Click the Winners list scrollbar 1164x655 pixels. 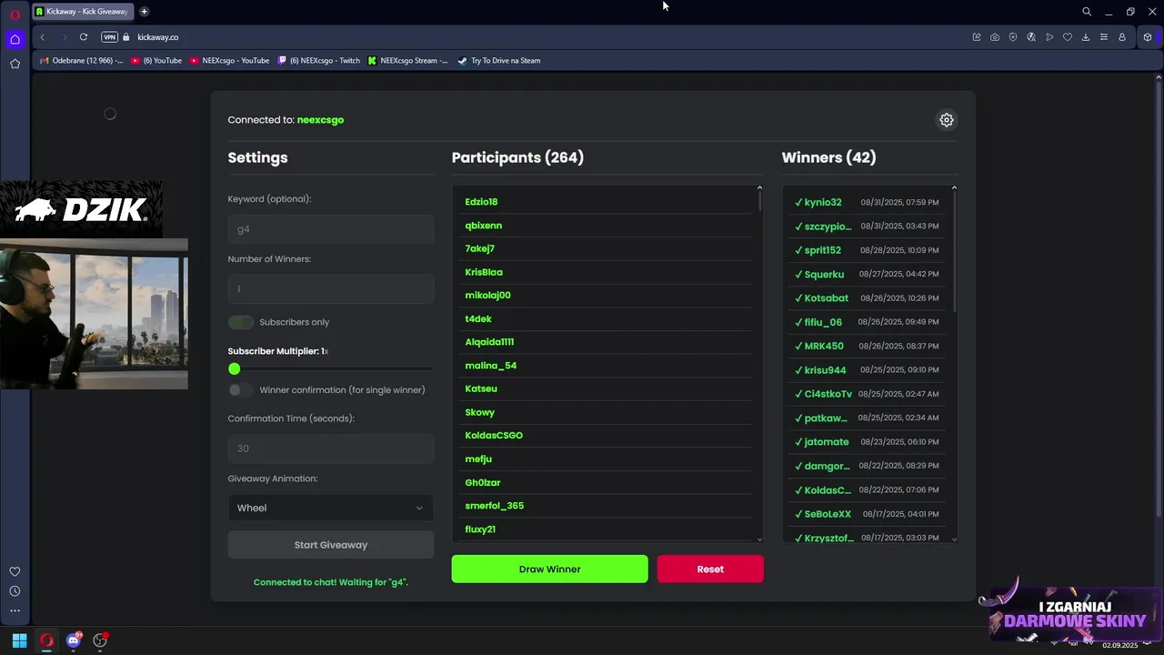coord(954,250)
